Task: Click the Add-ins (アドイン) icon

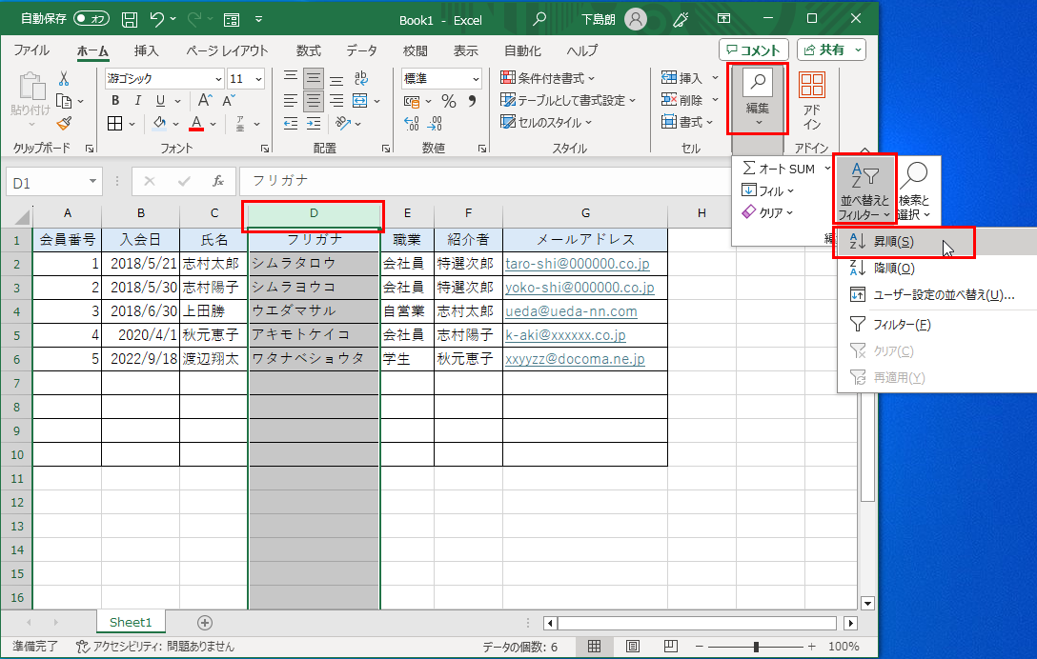Action: point(812,101)
